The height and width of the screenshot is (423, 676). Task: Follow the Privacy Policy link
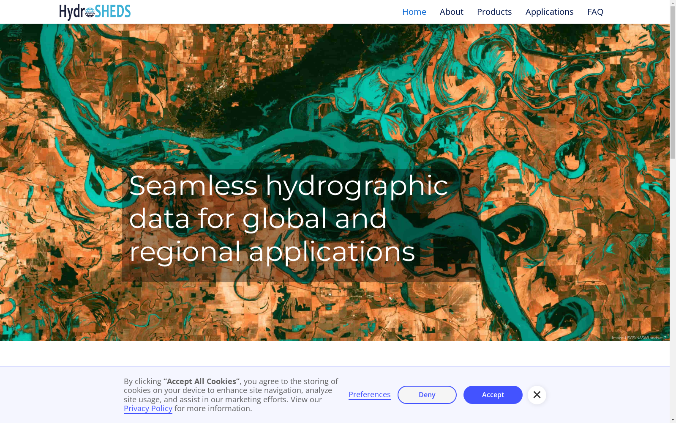click(x=148, y=409)
